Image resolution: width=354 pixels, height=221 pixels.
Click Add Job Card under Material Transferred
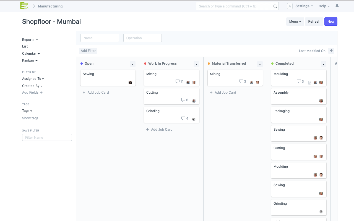tap(223, 93)
